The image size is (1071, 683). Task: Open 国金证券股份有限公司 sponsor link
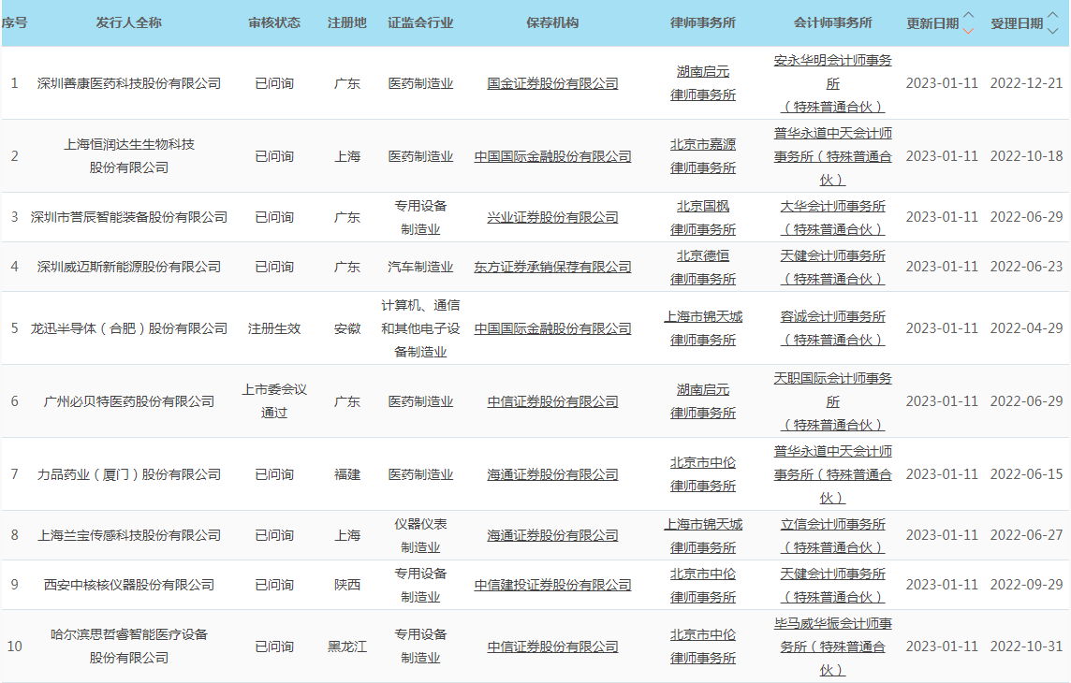(552, 83)
